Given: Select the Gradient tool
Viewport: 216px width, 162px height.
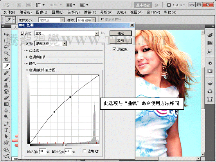Looking at the screenshot, I should [6, 104].
